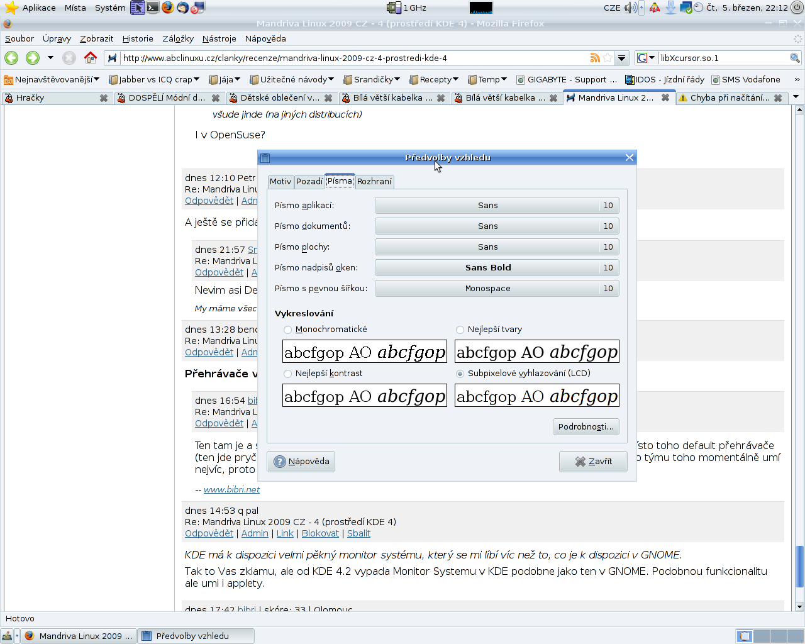Click the keyboard layout indicator CZE
805x644 pixels.
612,8
